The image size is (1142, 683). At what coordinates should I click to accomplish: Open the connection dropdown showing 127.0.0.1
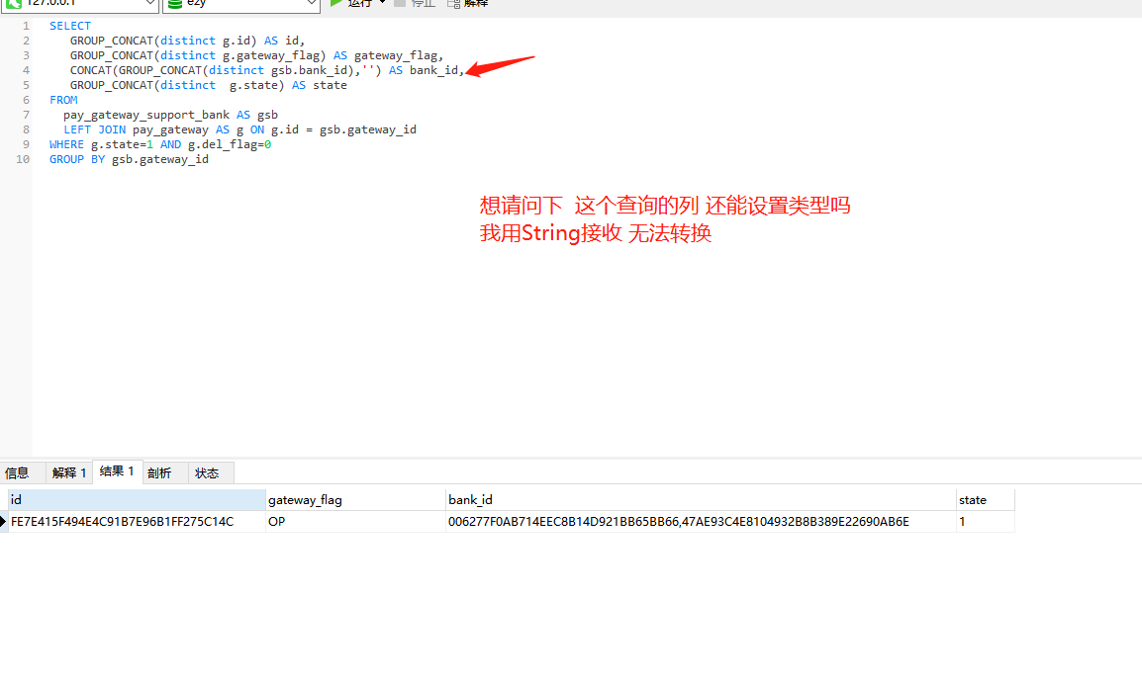[148, 4]
